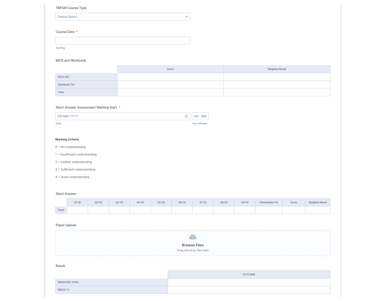383x301 pixels.
Task: Click '4 = Good understanding' text
Action: pyautogui.click(x=72, y=177)
